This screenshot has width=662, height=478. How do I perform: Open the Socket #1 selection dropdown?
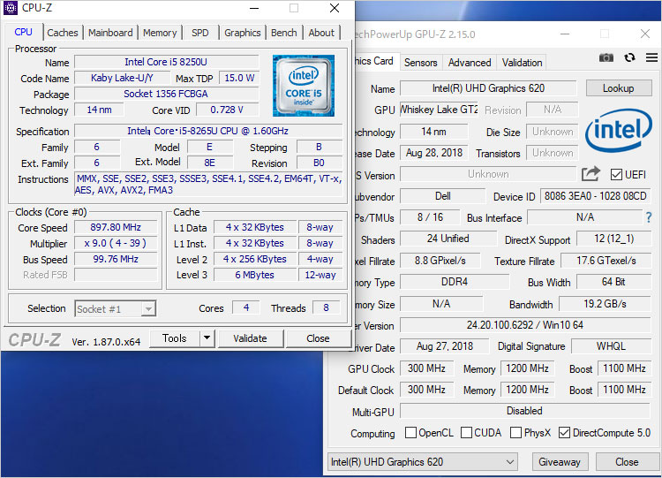pyautogui.click(x=116, y=309)
